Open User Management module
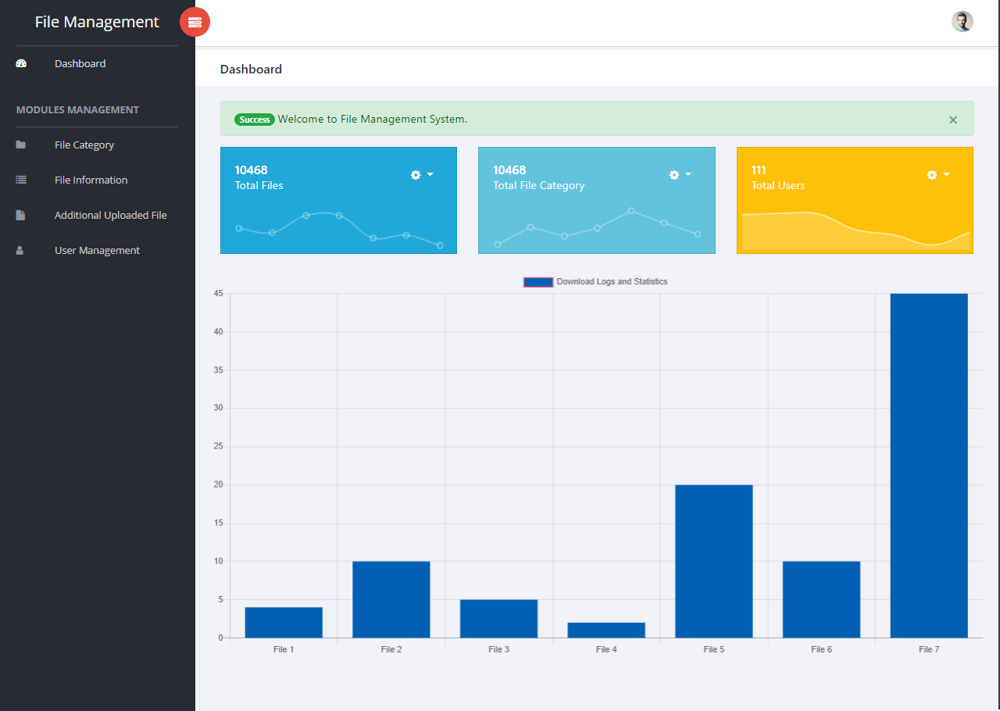The image size is (1000, 711). pyautogui.click(x=97, y=250)
